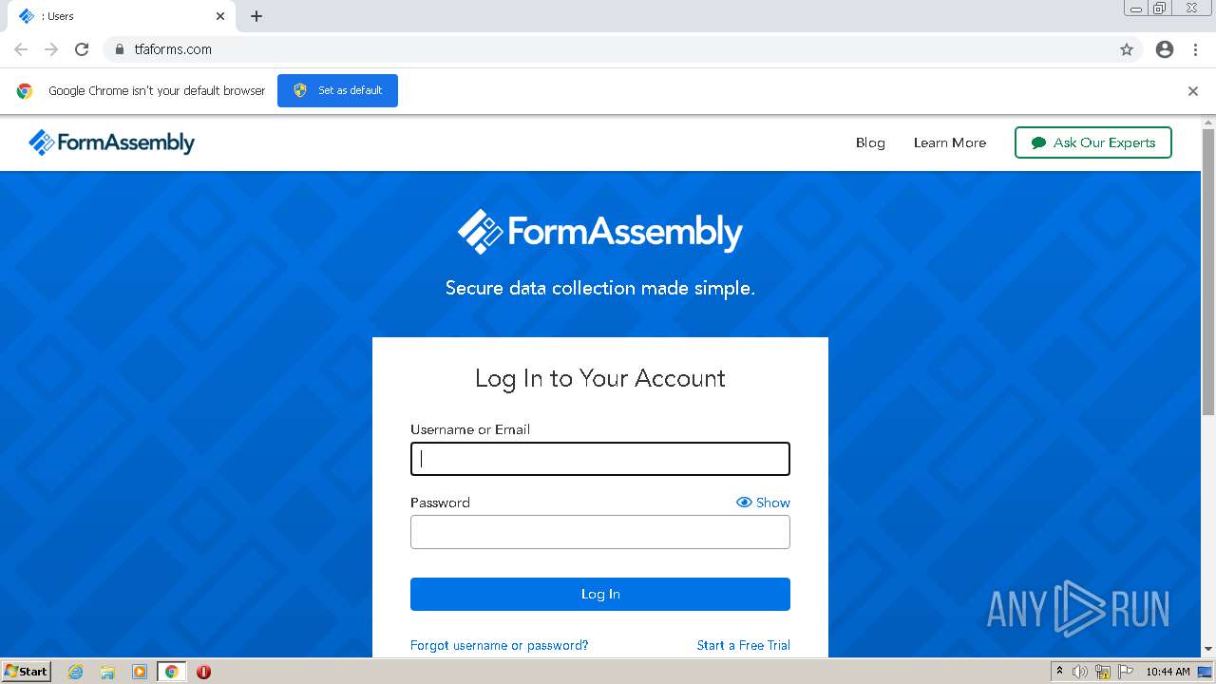Open Chrome three-dot menu
Screen dimensions: 1216x684
coord(1195,49)
